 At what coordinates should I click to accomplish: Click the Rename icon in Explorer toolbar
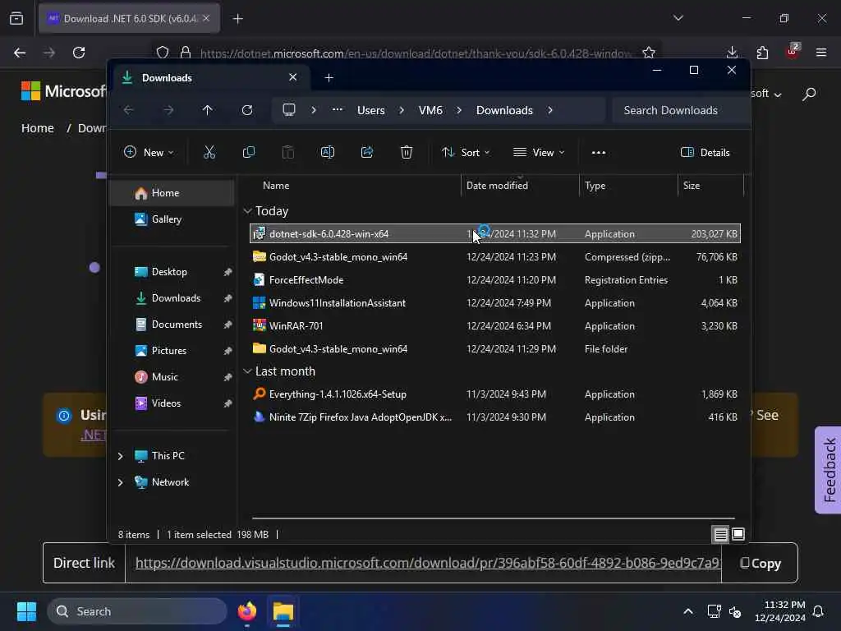[x=327, y=152]
